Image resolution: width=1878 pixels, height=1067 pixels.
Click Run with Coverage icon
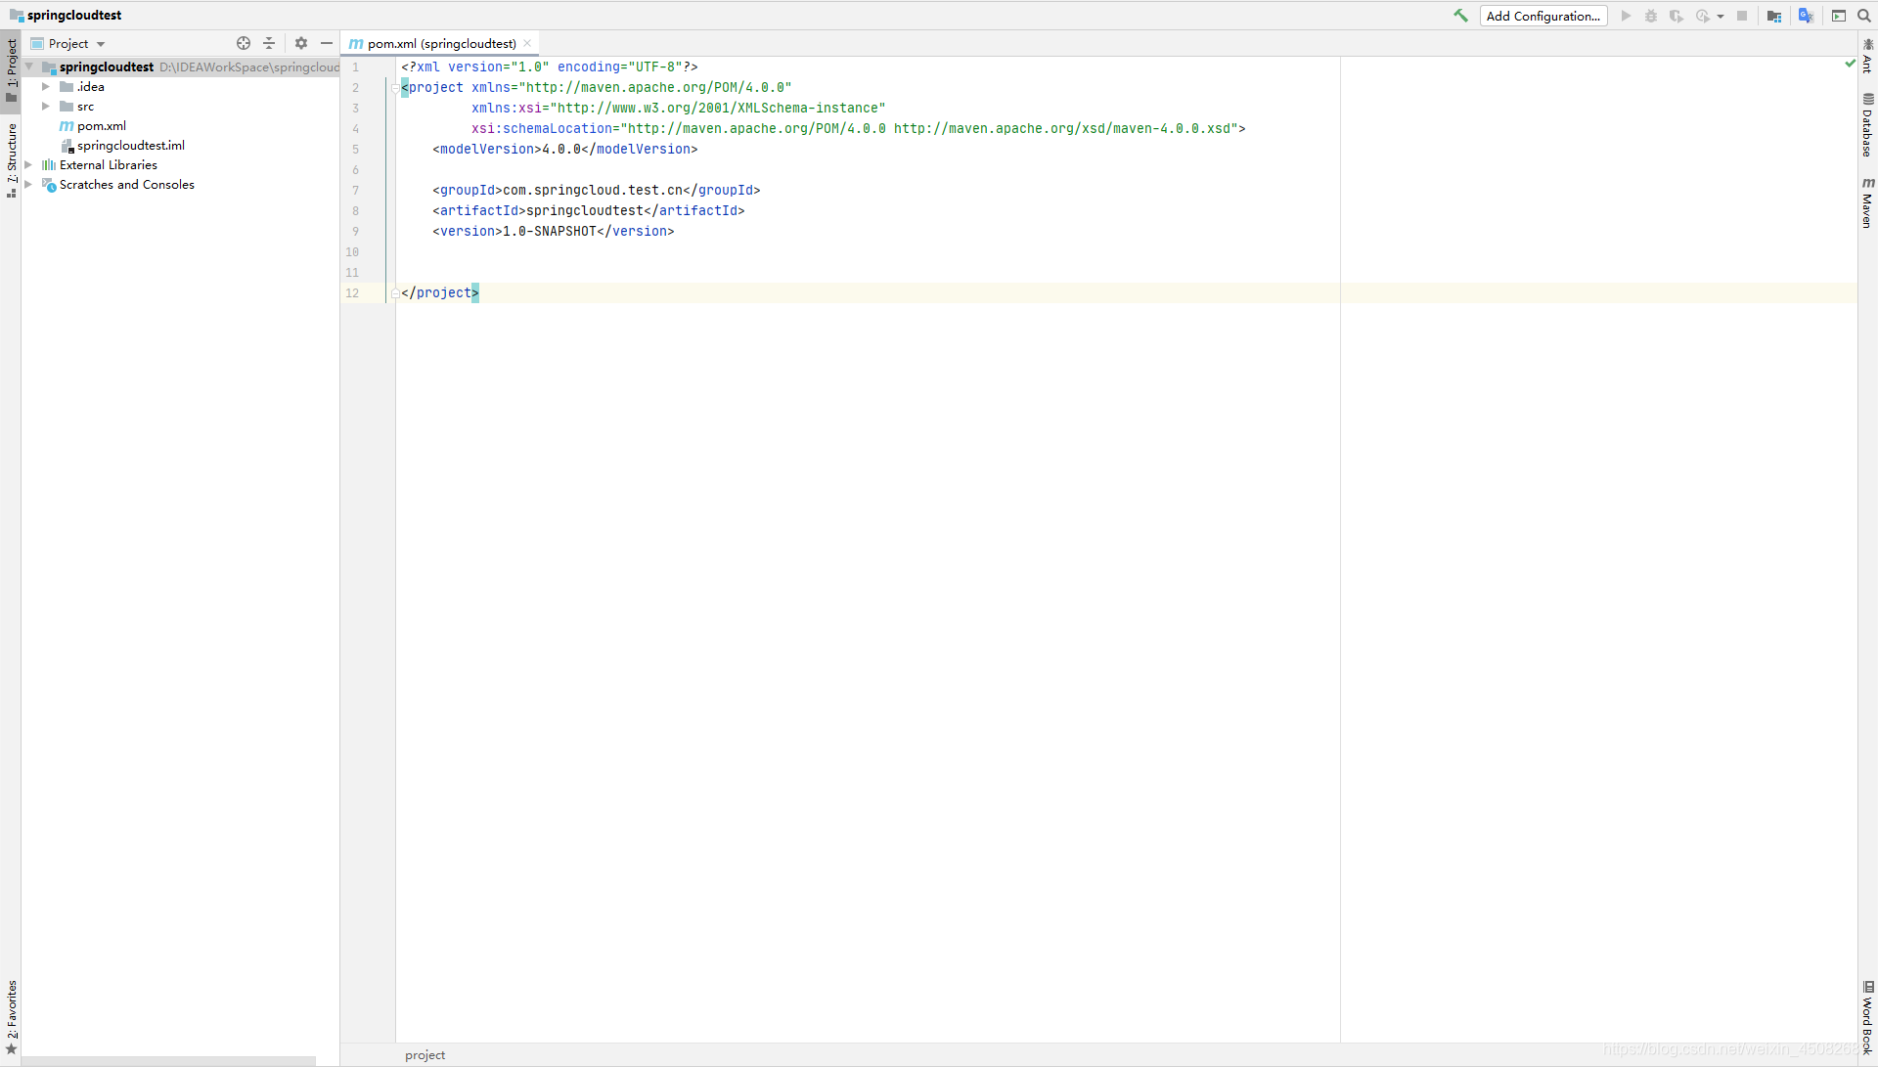(x=1677, y=16)
